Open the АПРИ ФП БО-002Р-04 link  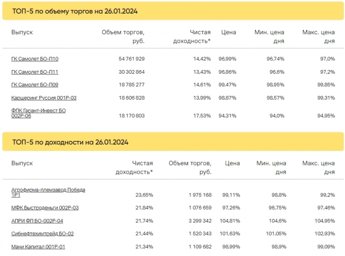pyautogui.click(x=37, y=221)
